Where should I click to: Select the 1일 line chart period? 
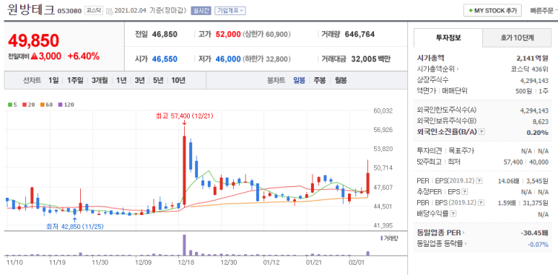[53, 80]
